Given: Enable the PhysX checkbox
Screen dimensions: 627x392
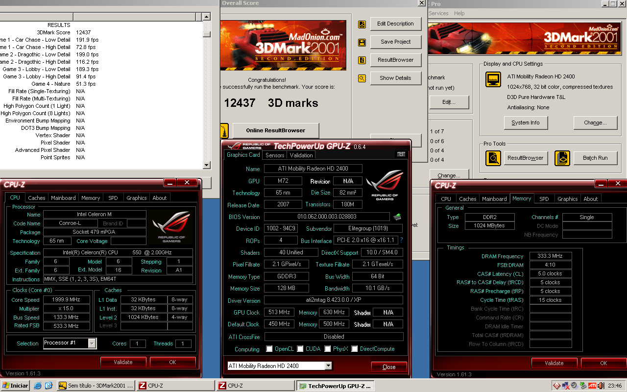Looking at the screenshot, I should pyautogui.click(x=328, y=349).
